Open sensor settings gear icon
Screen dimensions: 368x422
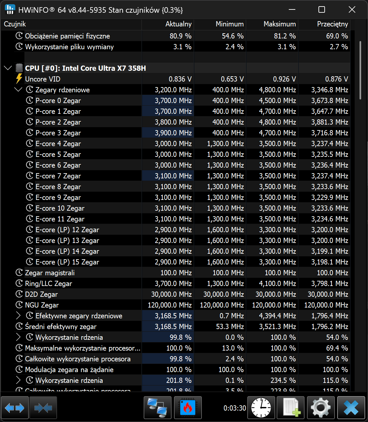click(321, 408)
